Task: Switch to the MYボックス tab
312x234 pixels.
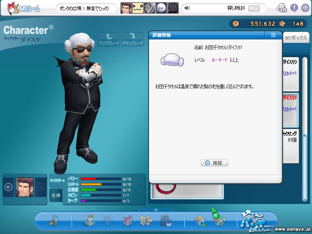Action: 296,38
